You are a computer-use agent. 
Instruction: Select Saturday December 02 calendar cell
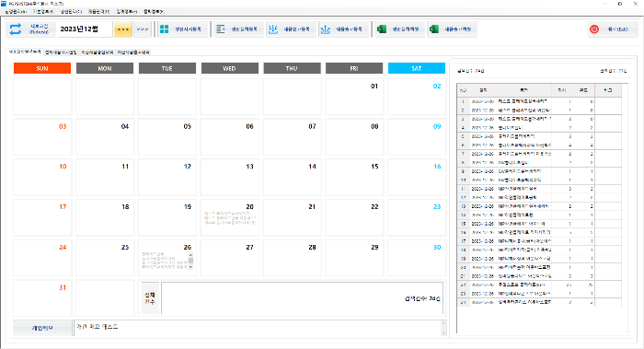point(417,97)
